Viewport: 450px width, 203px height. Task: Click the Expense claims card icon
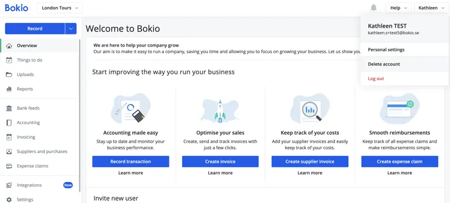point(9,166)
